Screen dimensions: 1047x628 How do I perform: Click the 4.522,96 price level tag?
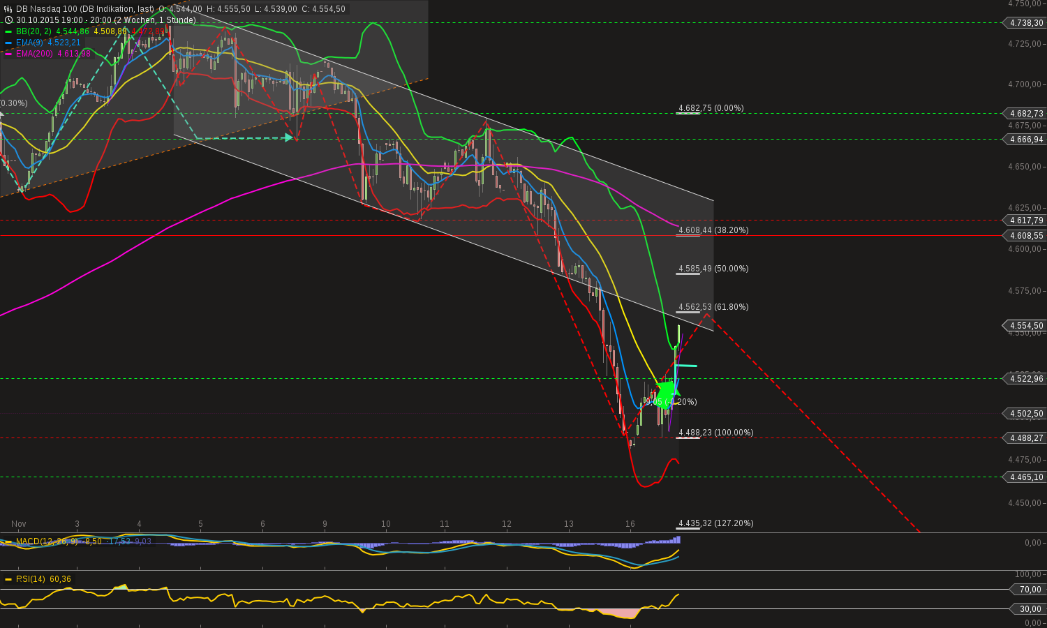1024,379
